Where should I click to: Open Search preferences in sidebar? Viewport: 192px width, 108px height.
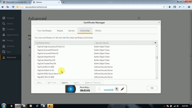click(x=11, y=23)
